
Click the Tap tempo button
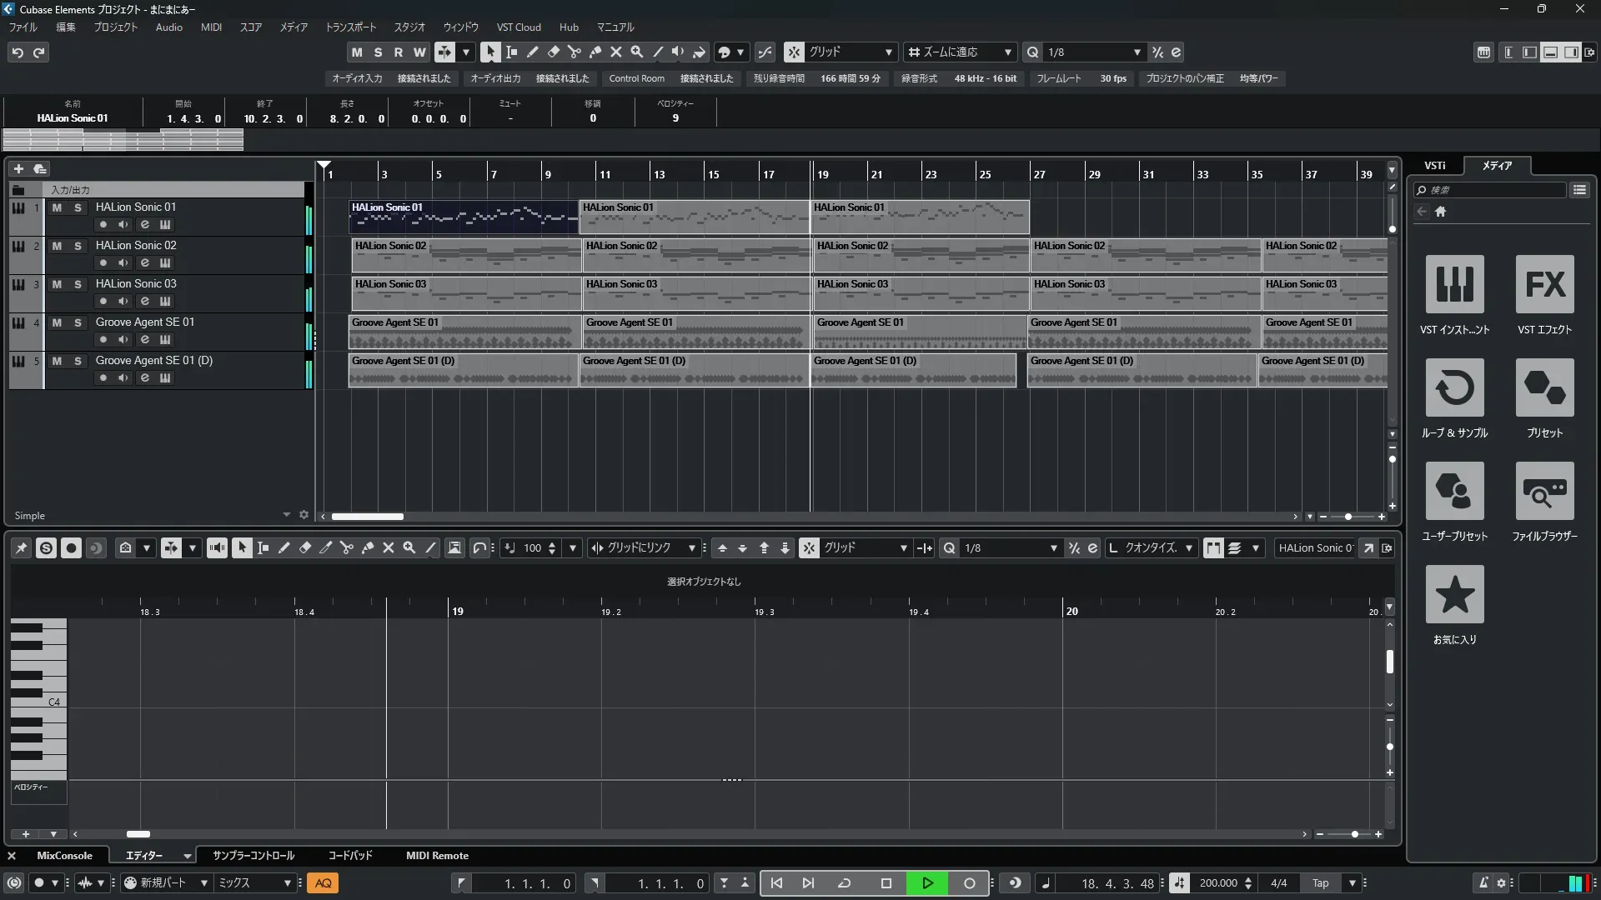(1320, 883)
